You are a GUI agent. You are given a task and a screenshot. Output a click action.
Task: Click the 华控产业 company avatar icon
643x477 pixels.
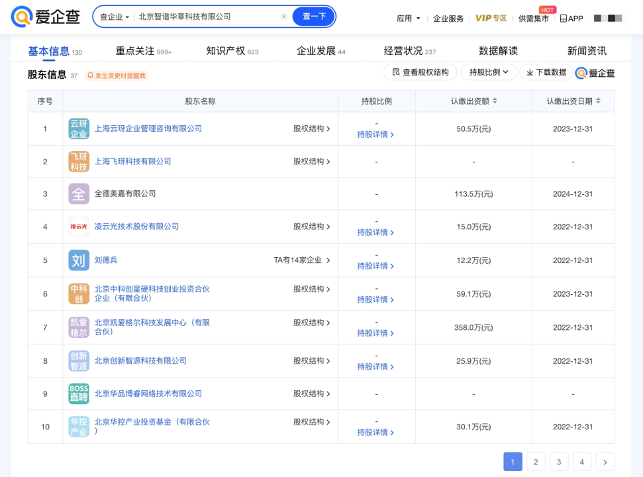click(79, 427)
